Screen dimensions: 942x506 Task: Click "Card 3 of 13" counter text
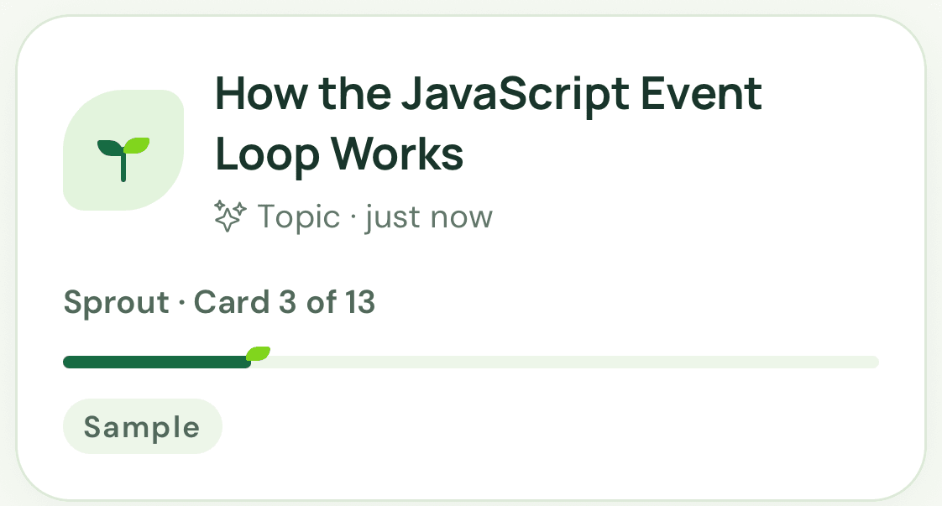tap(285, 301)
